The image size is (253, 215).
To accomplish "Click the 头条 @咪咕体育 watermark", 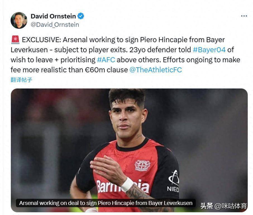I will pos(224,206).
